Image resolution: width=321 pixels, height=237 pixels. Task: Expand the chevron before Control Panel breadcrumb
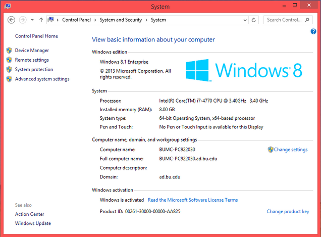(x=58, y=20)
